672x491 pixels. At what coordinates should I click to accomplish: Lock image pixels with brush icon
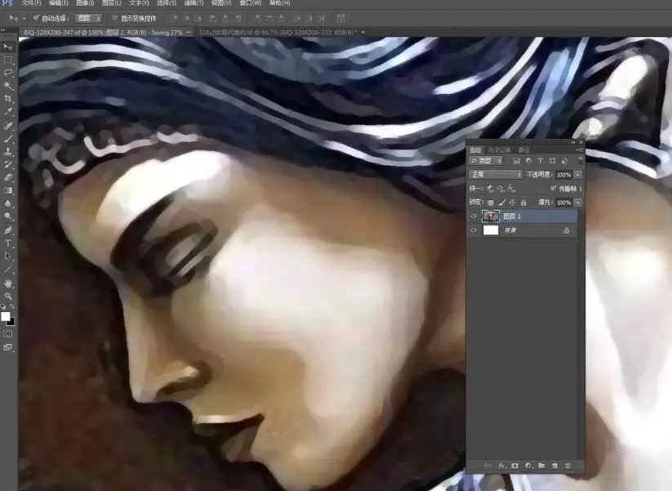click(502, 203)
